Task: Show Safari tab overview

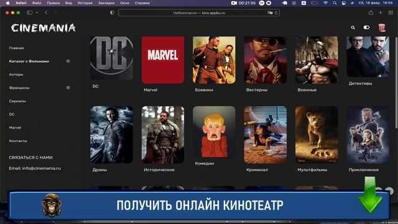Action: tap(391, 12)
